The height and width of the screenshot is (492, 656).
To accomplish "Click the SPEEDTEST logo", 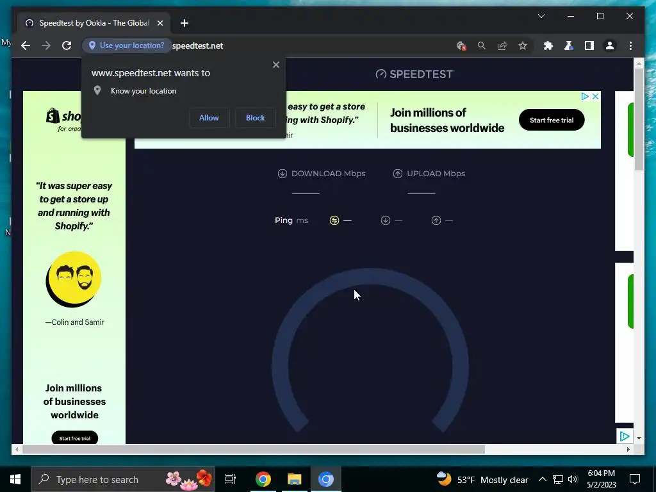I will pos(414,74).
